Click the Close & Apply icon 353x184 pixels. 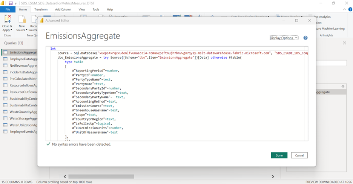point(7,20)
